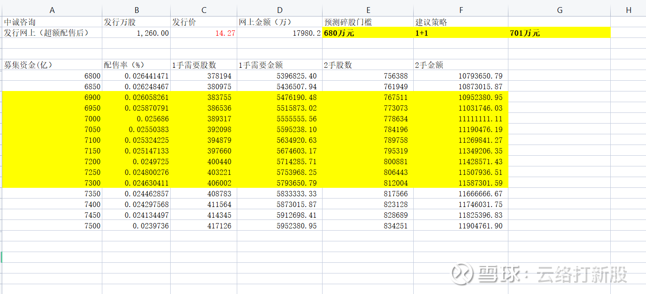The image size is (646, 294).
Task: Click the 网上金额（万） header cell
Action: [280, 22]
